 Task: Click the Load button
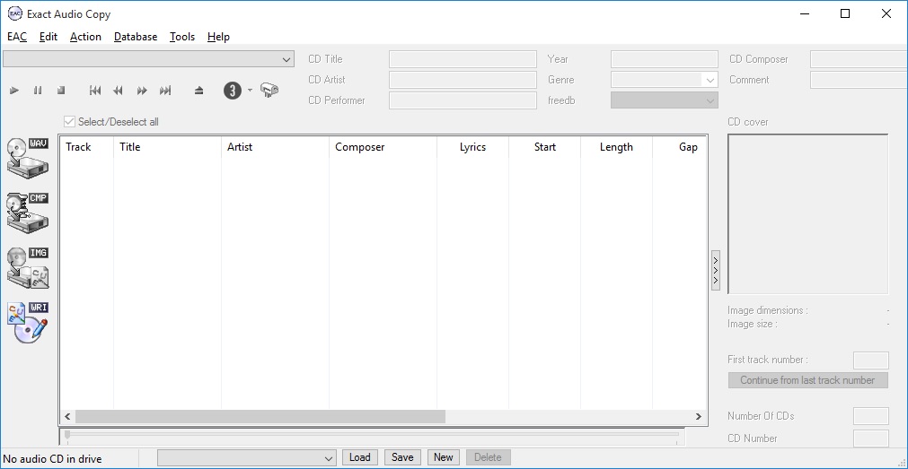(359, 457)
